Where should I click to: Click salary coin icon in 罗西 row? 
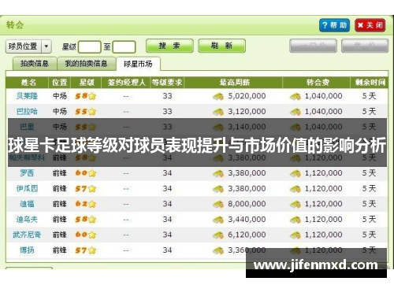pyautogui.click(x=218, y=174)
